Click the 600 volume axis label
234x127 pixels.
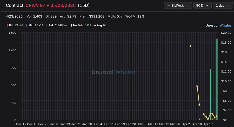point(13,85)
